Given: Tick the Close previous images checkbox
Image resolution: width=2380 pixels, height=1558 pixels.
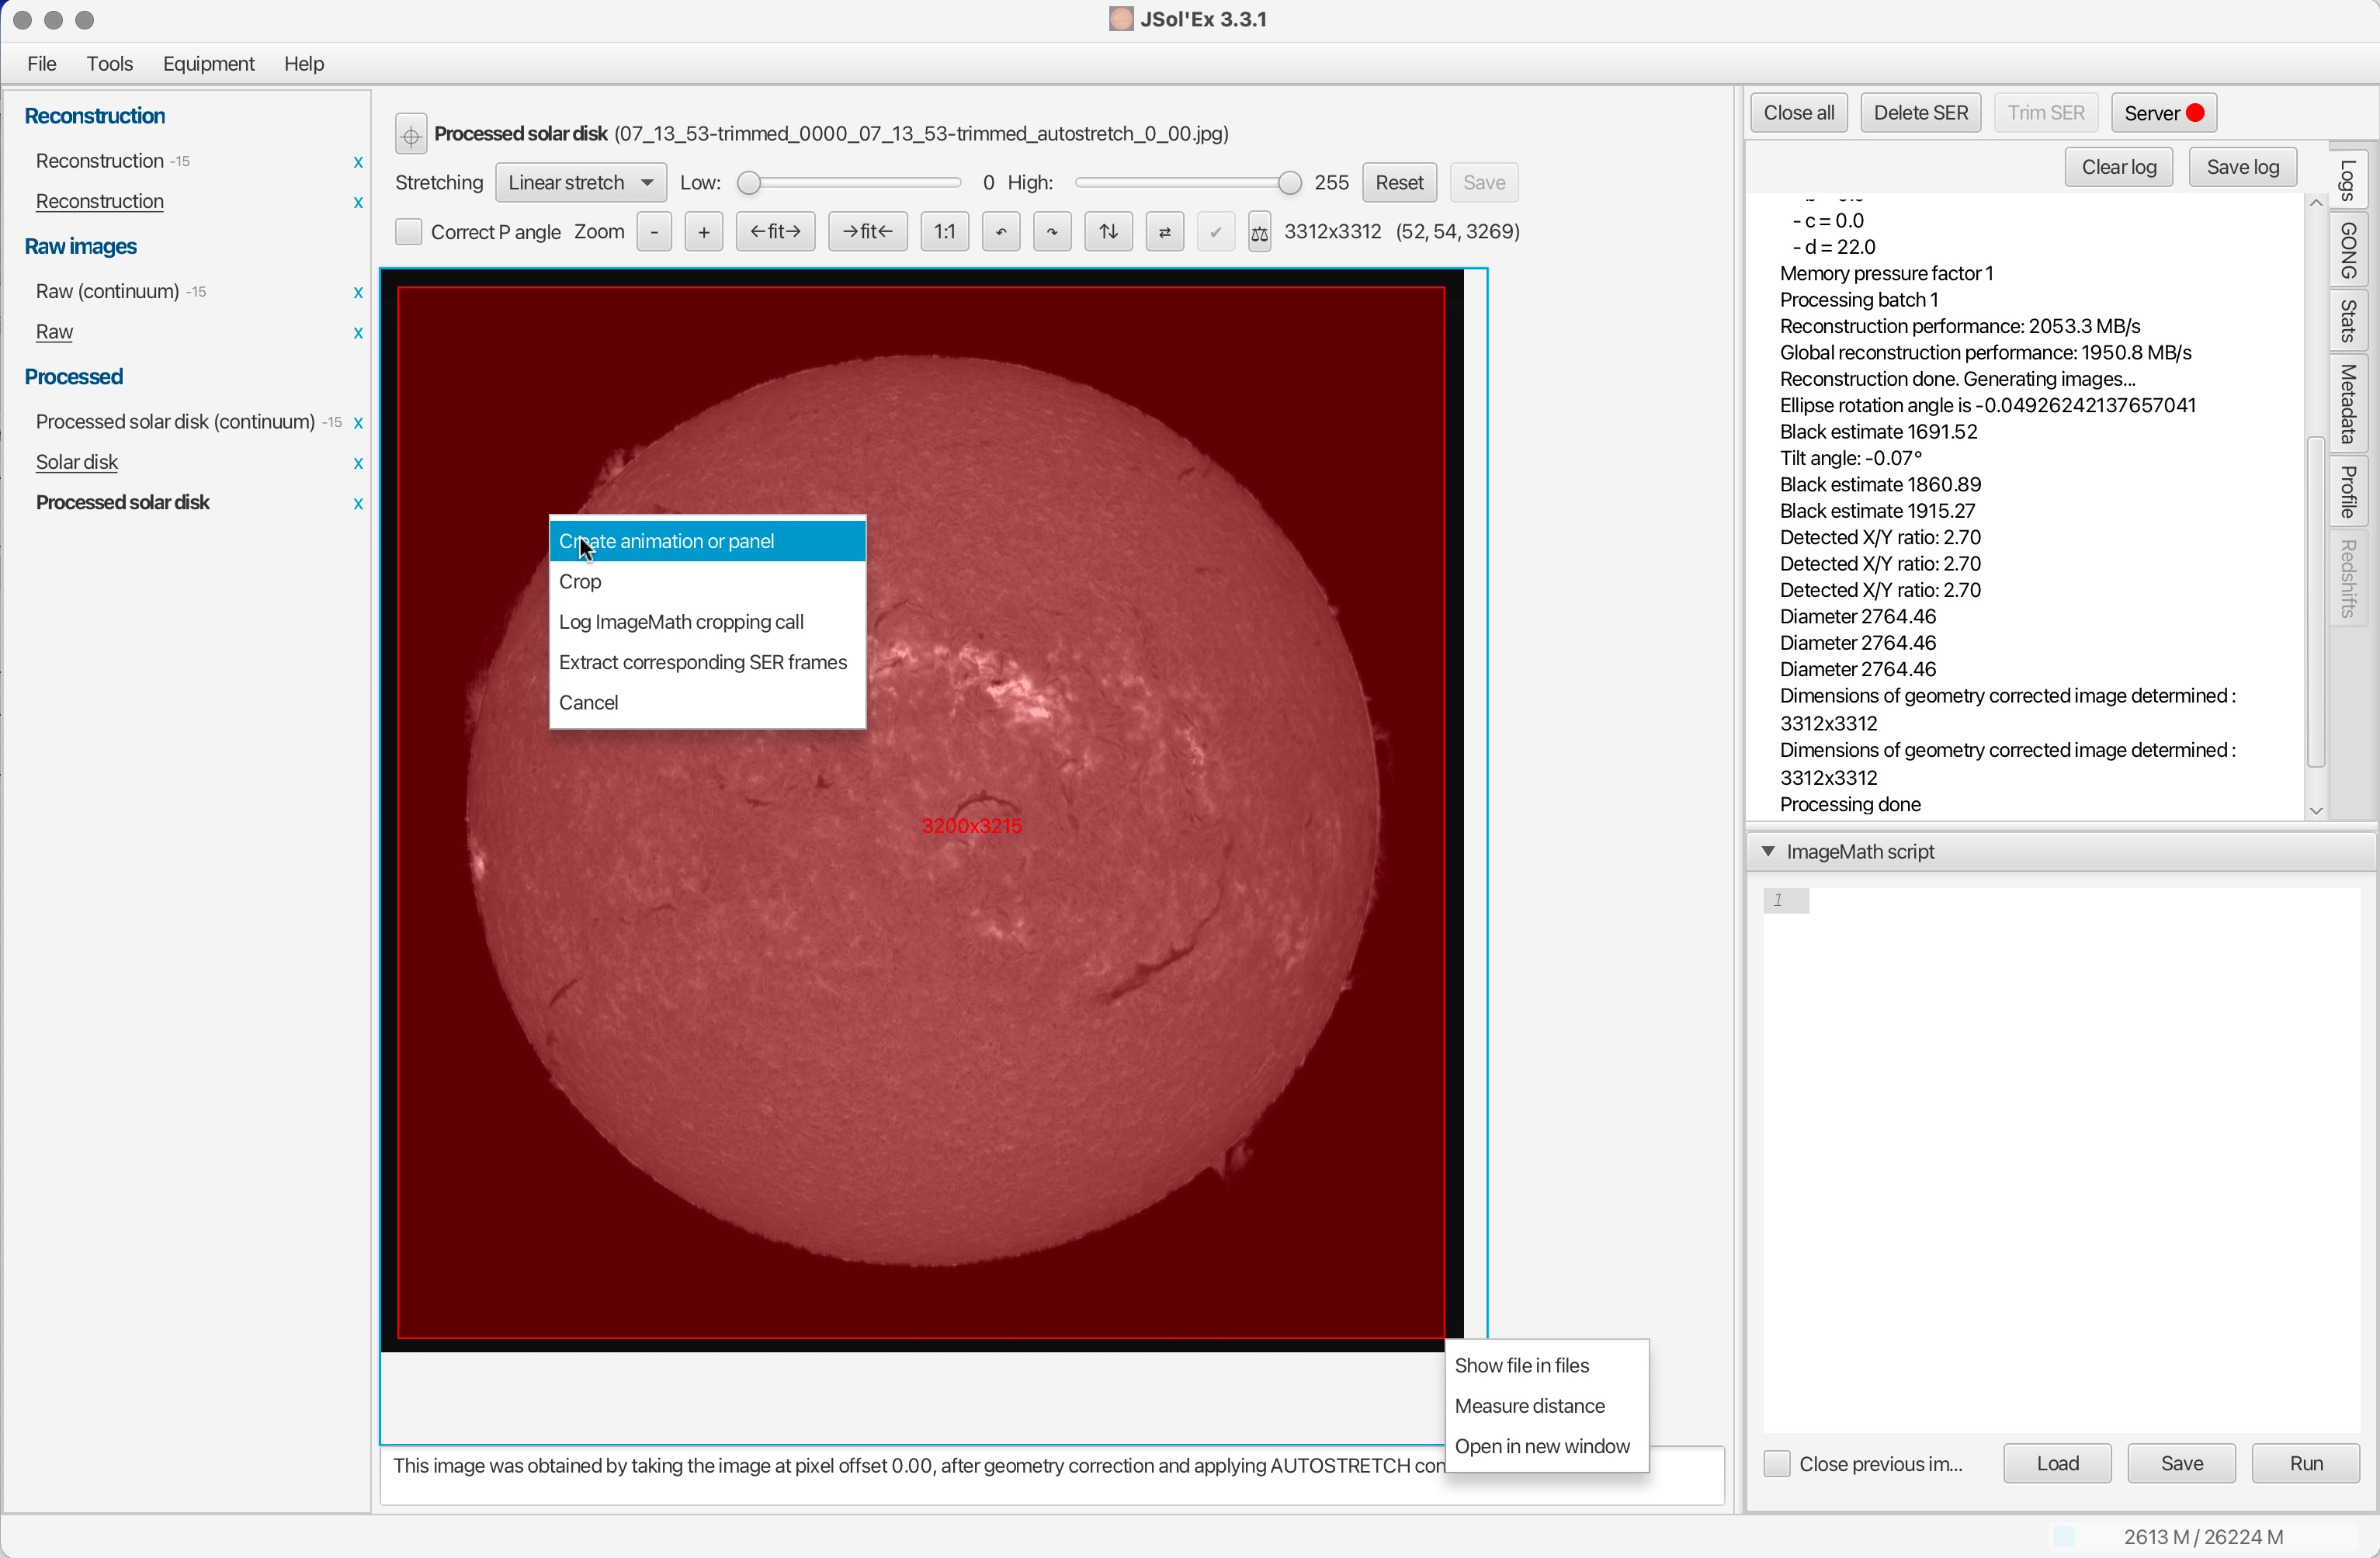Looking at the screenshot, I should click(x=1776, y=1464).
